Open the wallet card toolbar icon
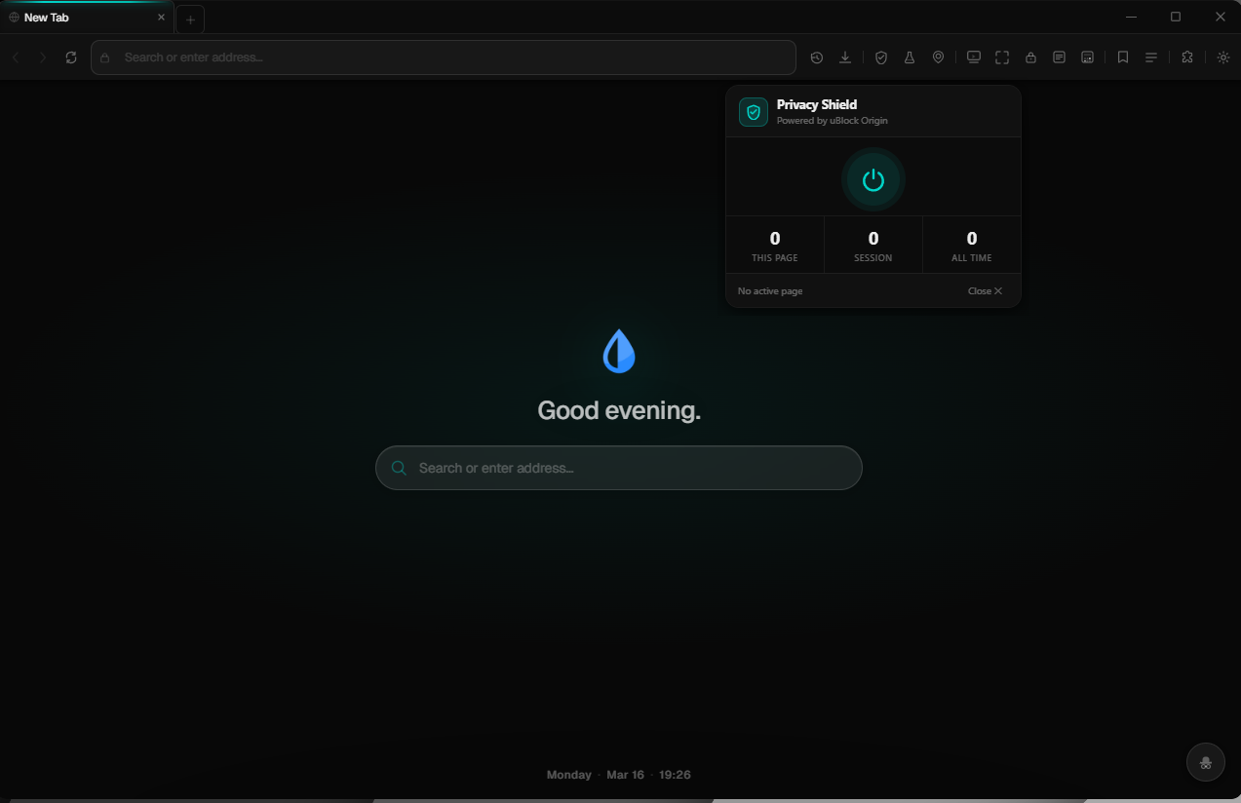Image resolution: width=1241 pixels, height=803 pixels. (x=1087, y=57)
